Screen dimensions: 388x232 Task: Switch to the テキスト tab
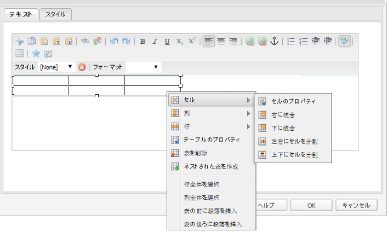pyautogui.click(x=21, y=14)
